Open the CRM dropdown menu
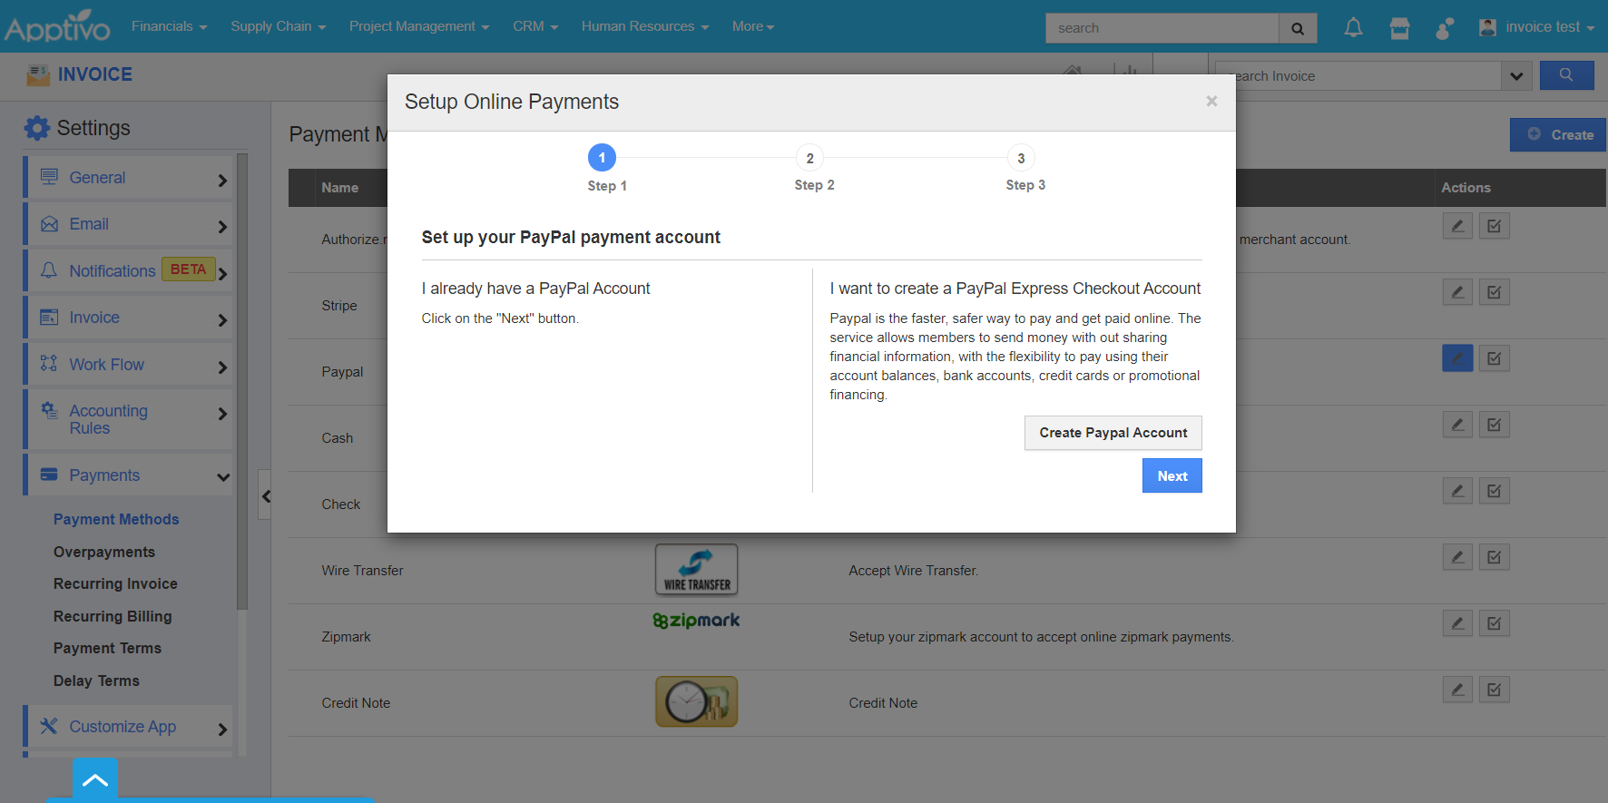Viewport: 1608px width, 803px height. click(x=535, y=26)
